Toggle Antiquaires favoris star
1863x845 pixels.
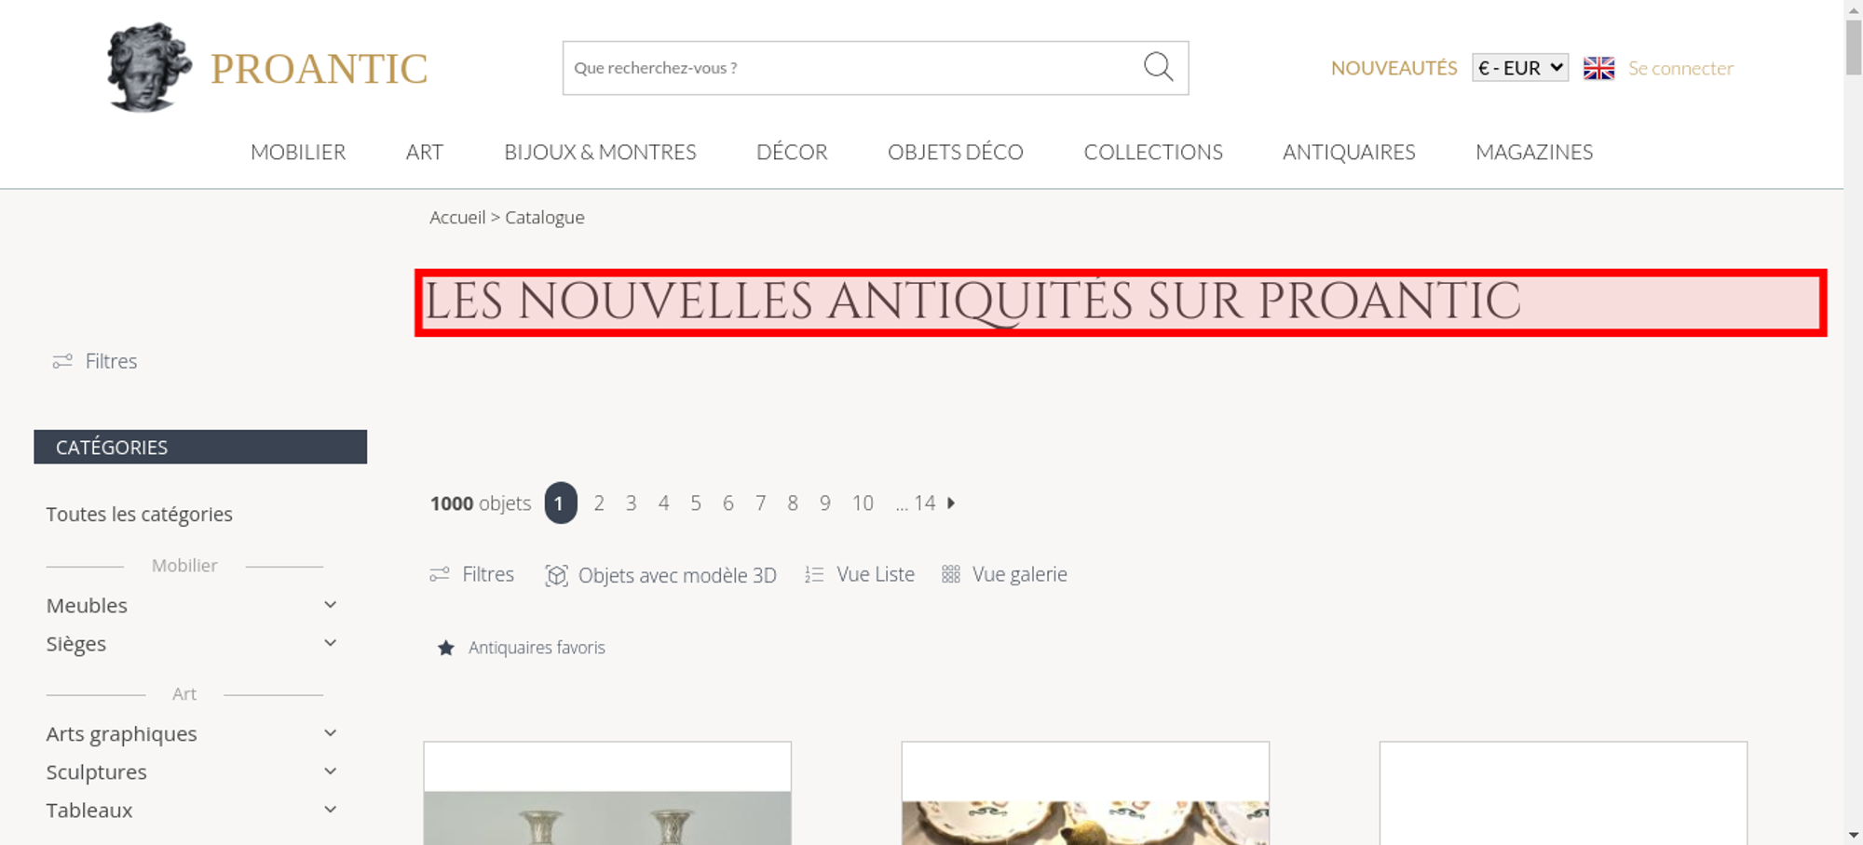pos(446,648)
